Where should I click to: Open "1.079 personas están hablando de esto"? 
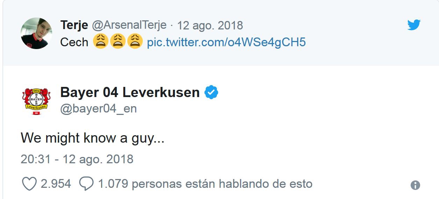point(205,184)
